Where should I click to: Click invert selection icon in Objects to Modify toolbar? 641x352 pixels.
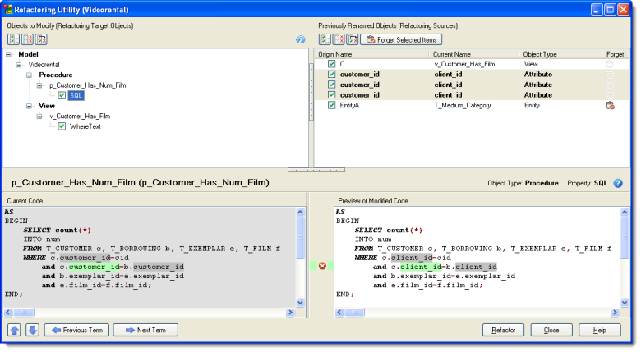[42, 39]
